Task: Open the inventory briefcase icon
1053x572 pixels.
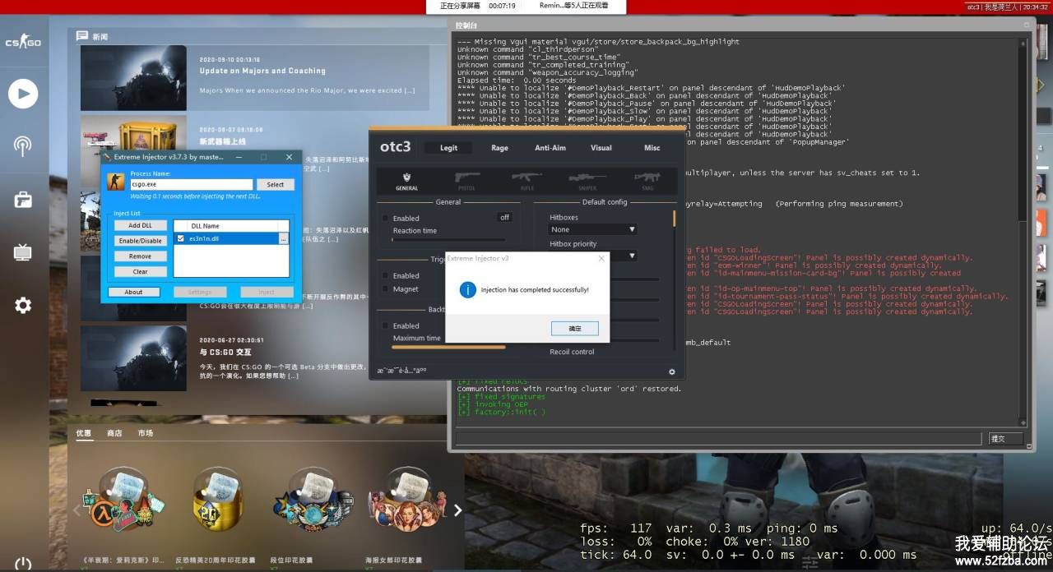Action: point(23,199)
